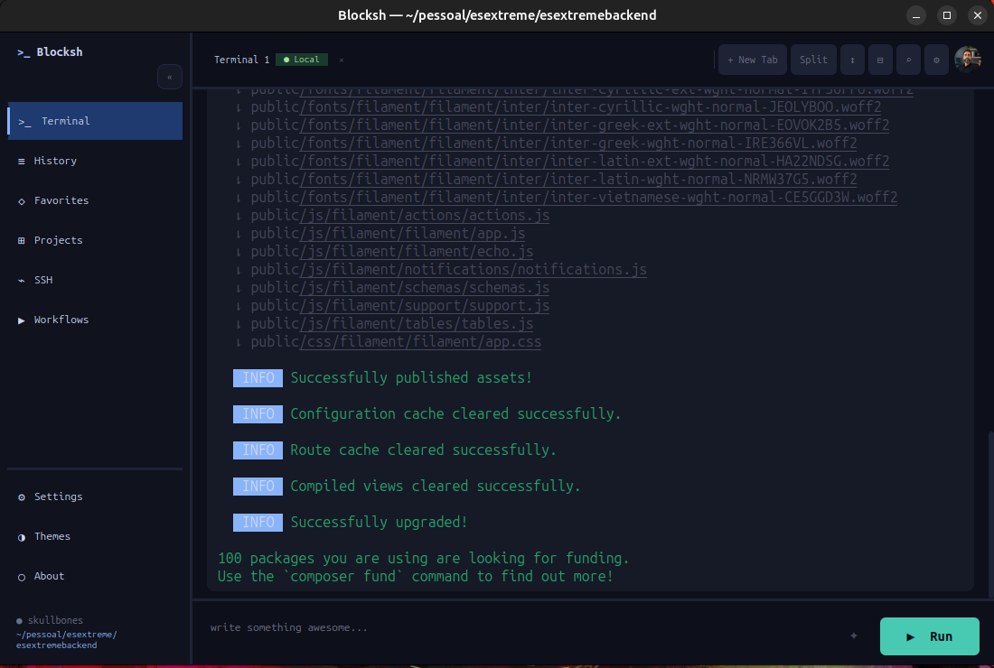Open the Terminal section in sidebar
Viewport: 994px width, 668px height.
click(95, 121)
